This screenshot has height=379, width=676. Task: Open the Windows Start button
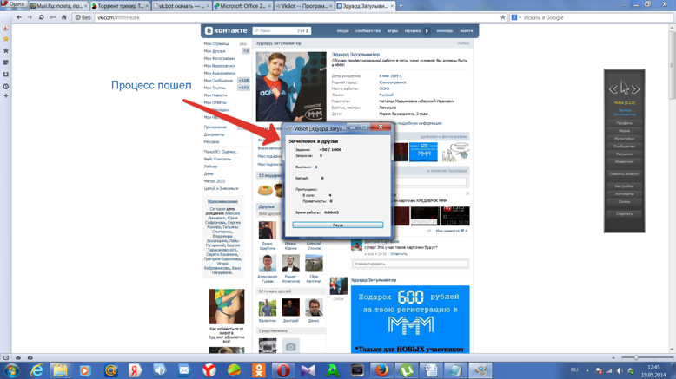click(11, 370)
